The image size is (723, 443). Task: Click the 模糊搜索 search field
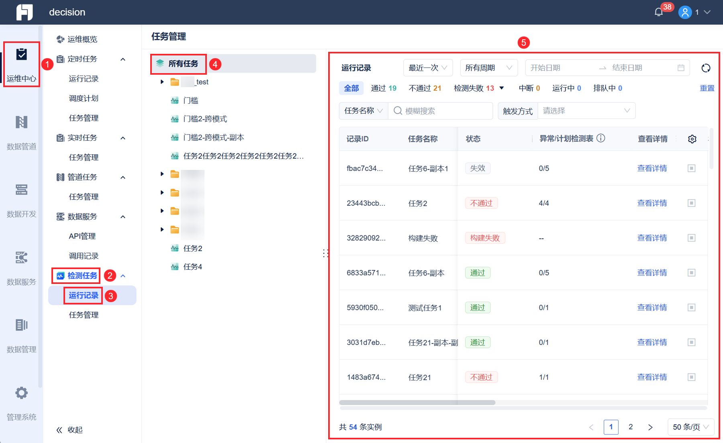(x=440, y=111)
